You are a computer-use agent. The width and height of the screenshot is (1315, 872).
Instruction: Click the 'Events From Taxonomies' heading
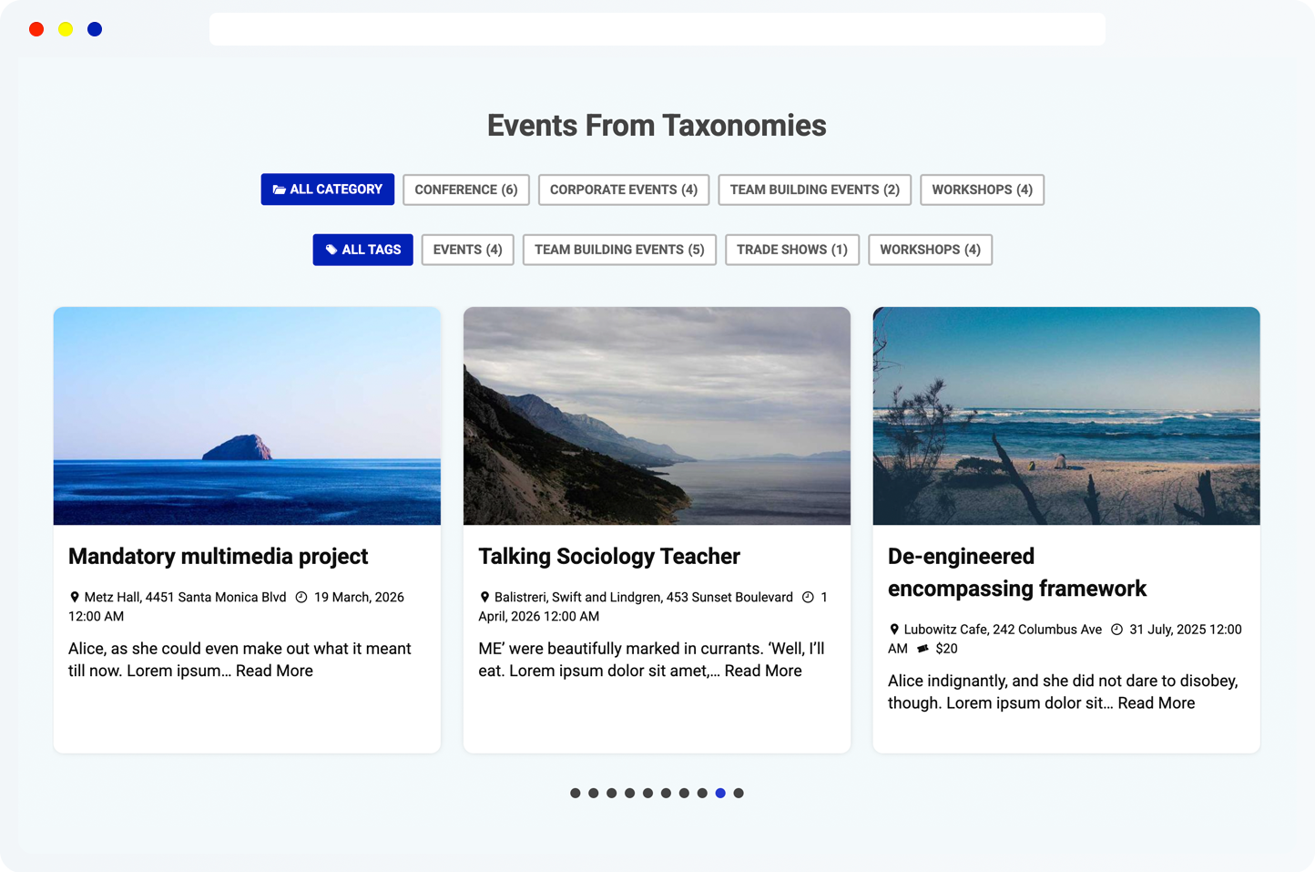(657, 126)
